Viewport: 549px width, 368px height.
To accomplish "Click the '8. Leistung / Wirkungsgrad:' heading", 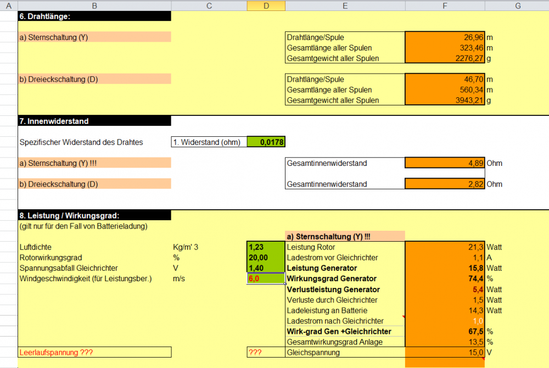I will pos(94,215).
